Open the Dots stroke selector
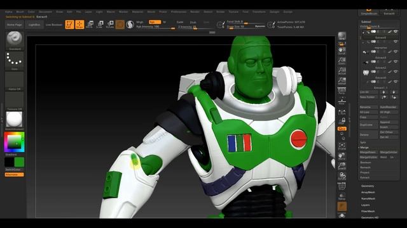The width and height of the screenshot is (407, 228). (14, 61)
